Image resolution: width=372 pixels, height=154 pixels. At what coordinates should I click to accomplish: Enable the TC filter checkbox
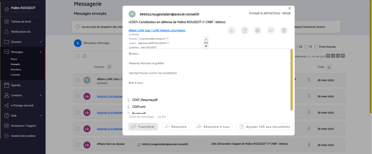306,47
